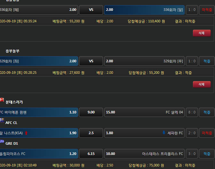The width and height of the screenshot is (215, 169).
Task: Select 아스테라스 트리폴리스 FC at 10.00
Action: click(x=144, y=154)
